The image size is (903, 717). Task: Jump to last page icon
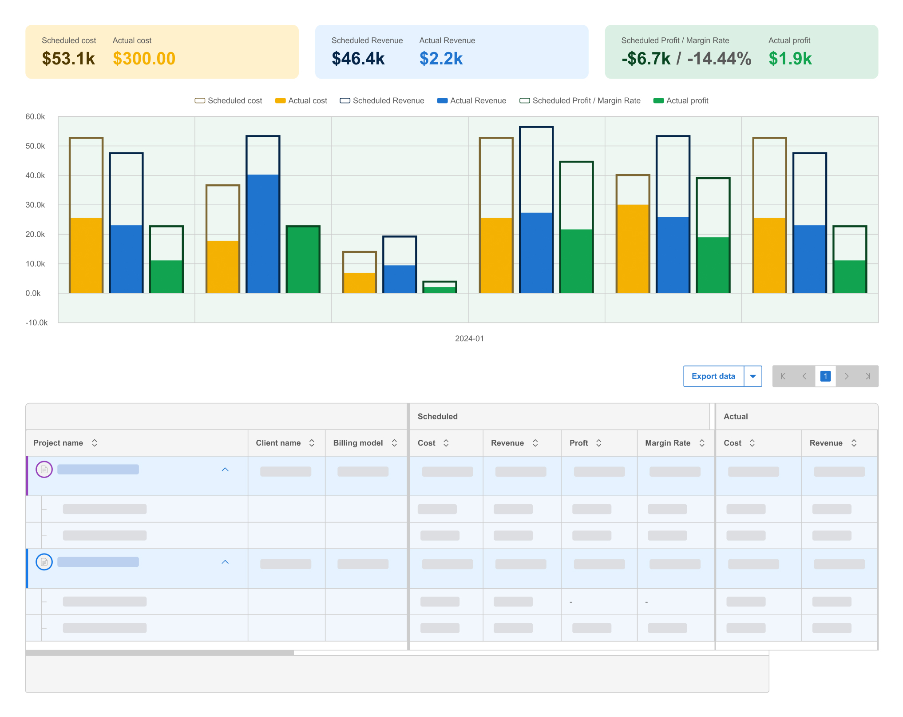pos(867,376)
